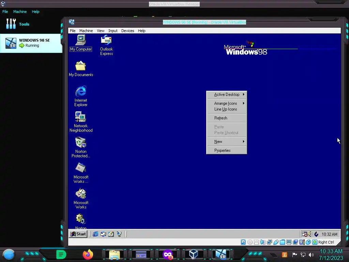Click Show Desktop quick launch icon

tap(111, 234)
